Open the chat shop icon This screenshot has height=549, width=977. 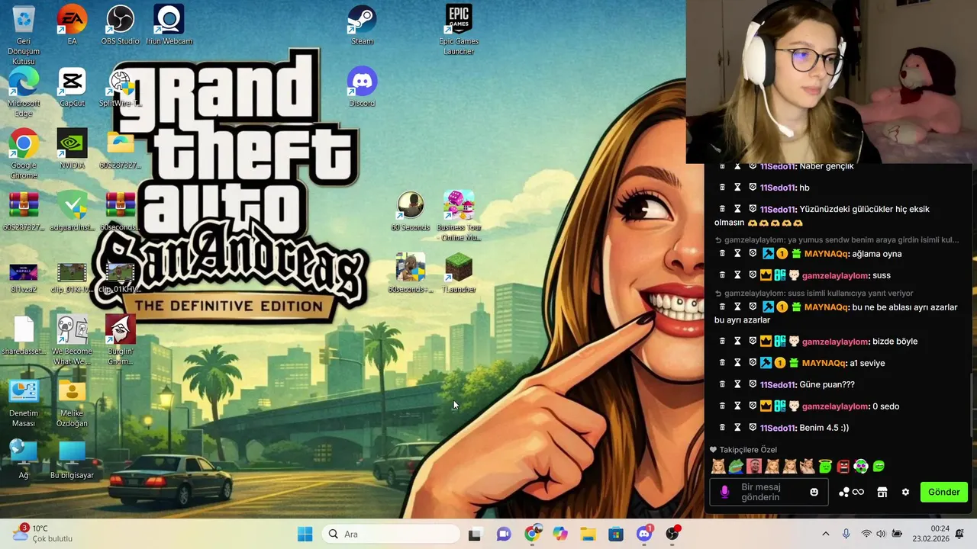(882, 492)
